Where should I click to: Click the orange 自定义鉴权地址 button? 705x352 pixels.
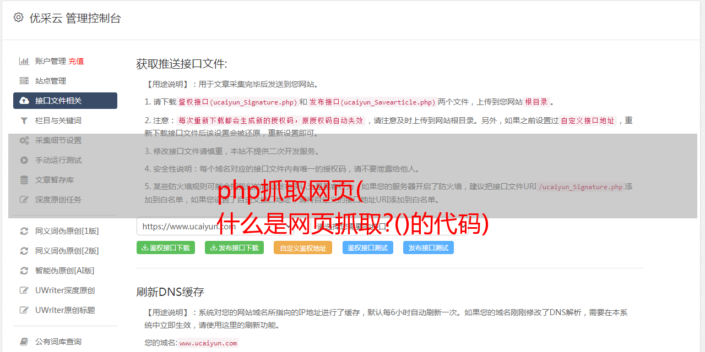303,248
